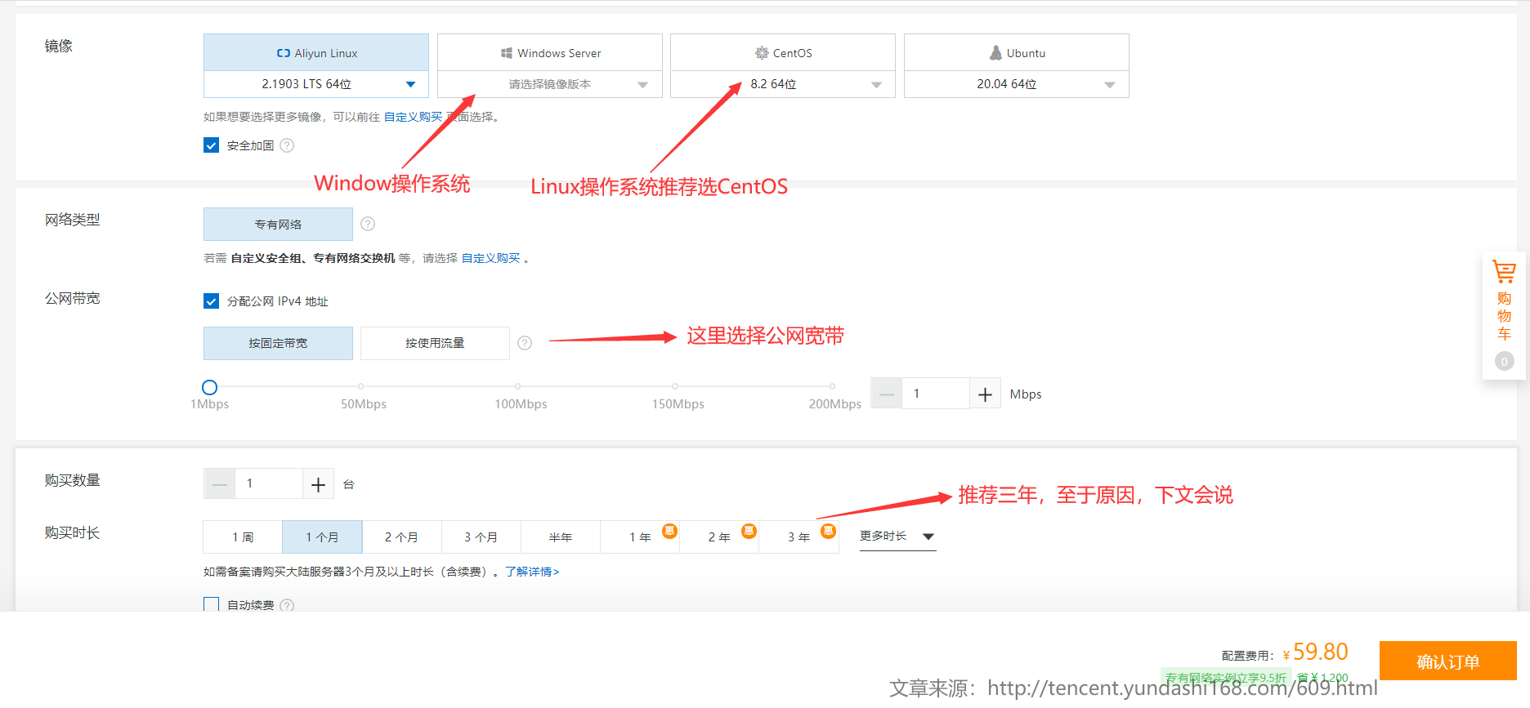This screenshot has height=708, width=1530.
Task: Click the 确认订单 button
Action: [1447, 661]
